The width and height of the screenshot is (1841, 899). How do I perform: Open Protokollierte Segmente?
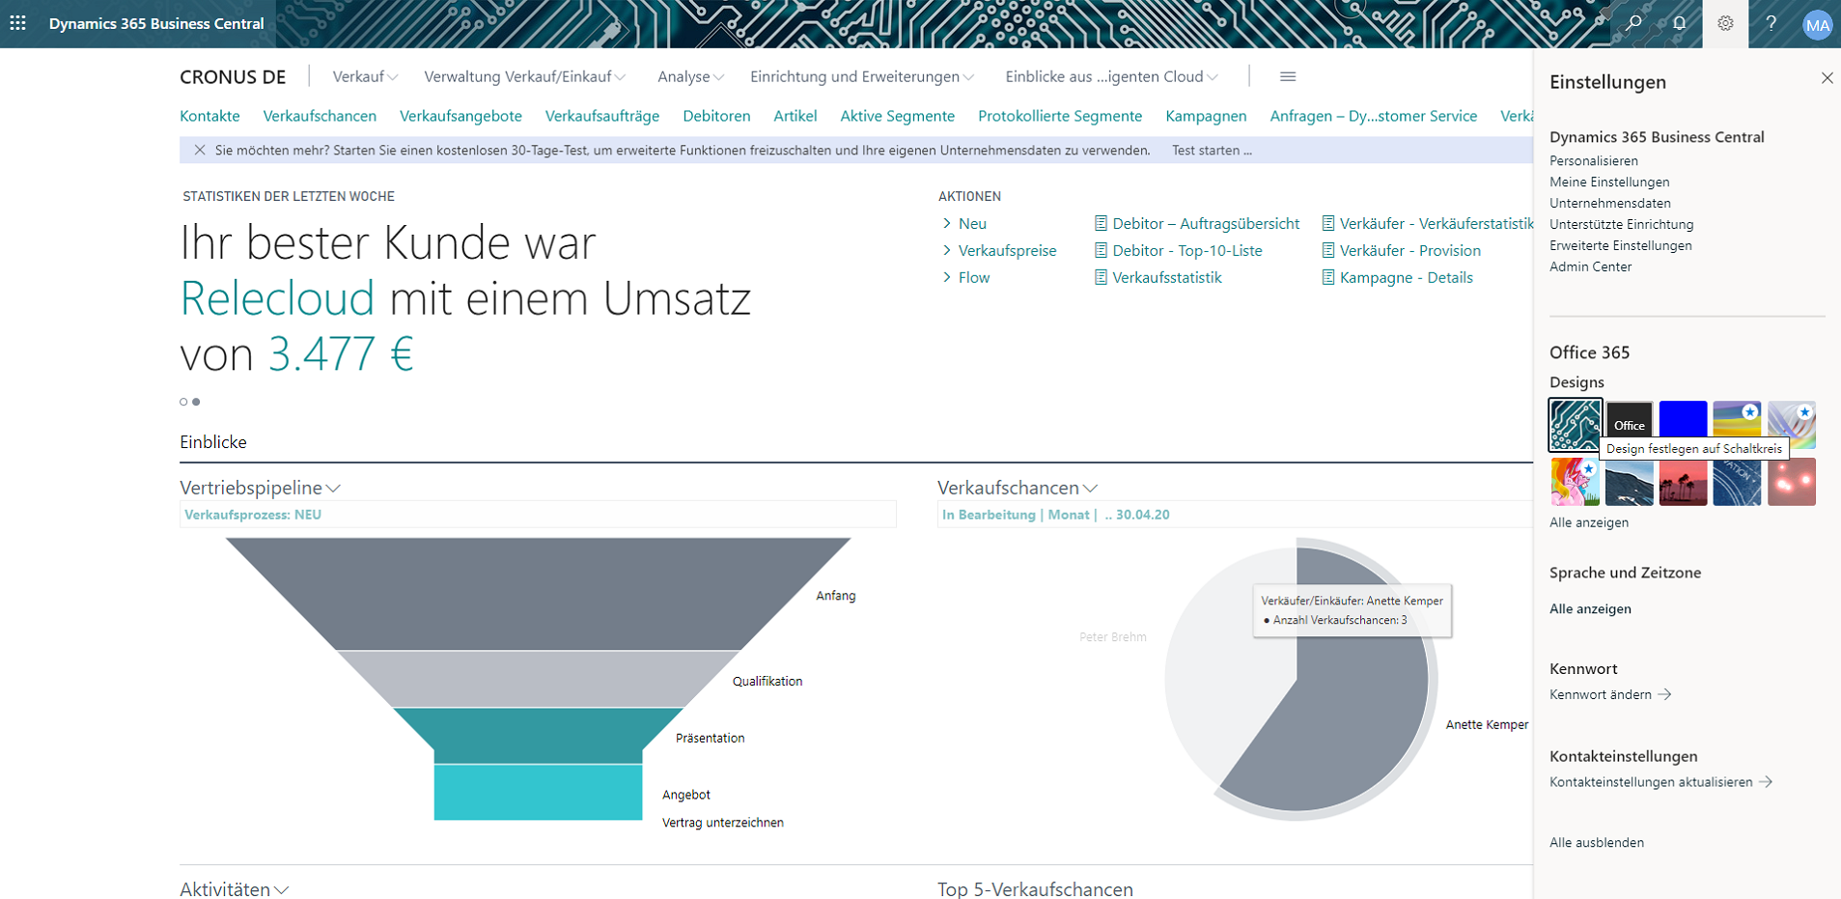pyautogui.click(x=1060, y=116)
